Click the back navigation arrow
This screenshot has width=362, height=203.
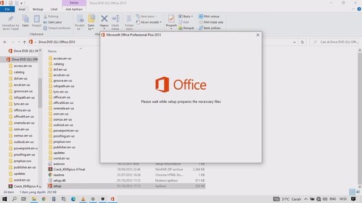click(x=5, y=42)
